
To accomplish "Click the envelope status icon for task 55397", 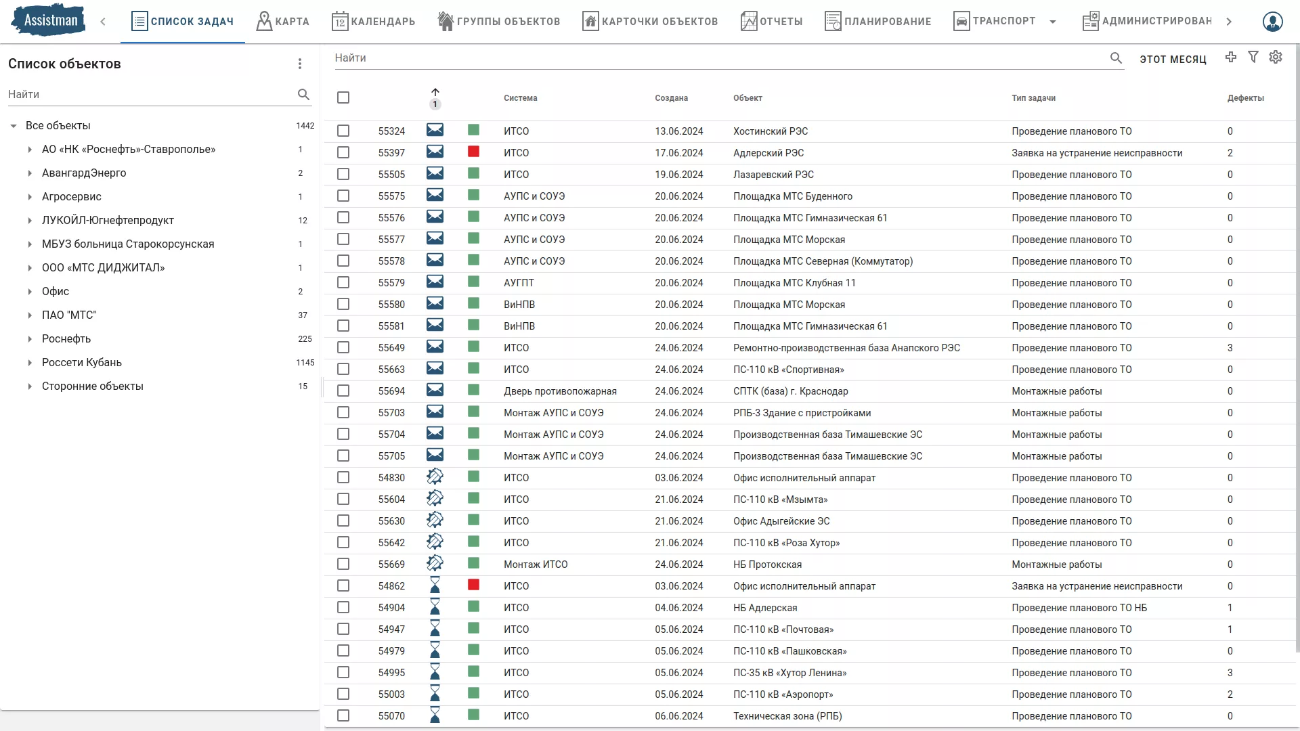I will [x=435, y=152].
